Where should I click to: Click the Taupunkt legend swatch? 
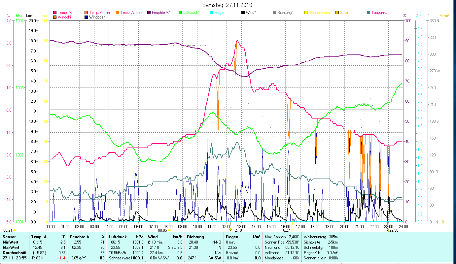(x=368, y=13)
